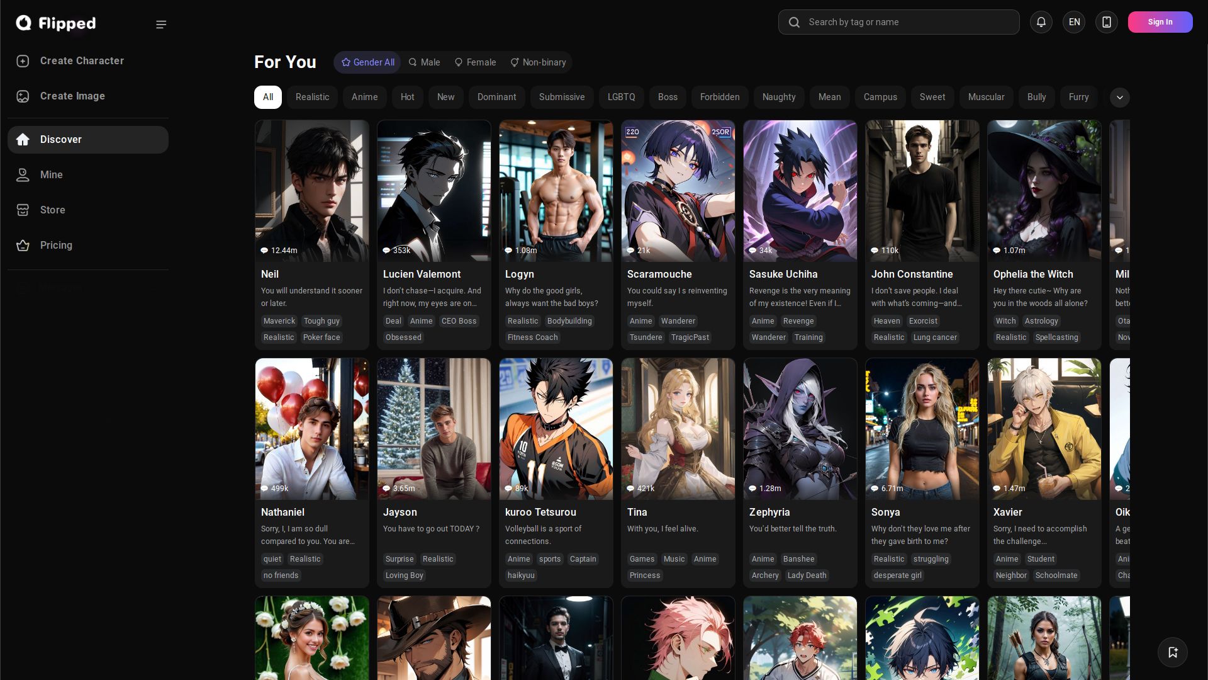Select Male gender filter
1208x680 pixels.
click(424, 62)
